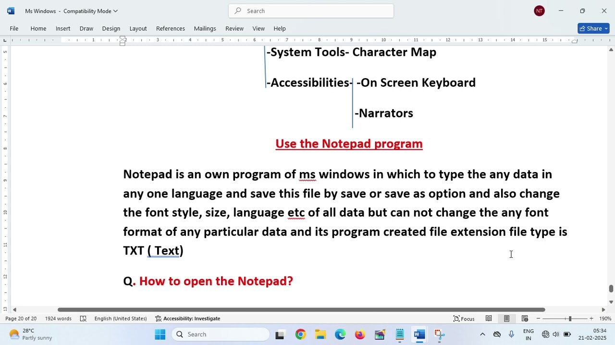Open the NT account profile
The width and height of the screenshot is (615, 345).
[x=539, y=11]
